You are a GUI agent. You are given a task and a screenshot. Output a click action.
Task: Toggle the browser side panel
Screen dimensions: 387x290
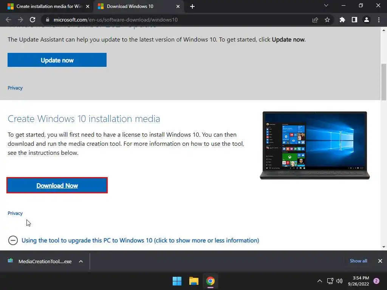pyautogui.click(x=354, y=20)
